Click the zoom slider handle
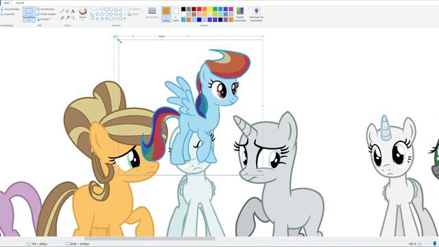This screenshot has height=247, width=439. click(434, 244)
